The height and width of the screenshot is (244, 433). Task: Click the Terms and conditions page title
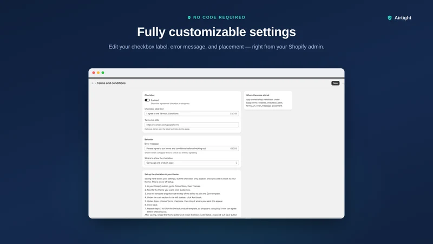pos(111,83)
